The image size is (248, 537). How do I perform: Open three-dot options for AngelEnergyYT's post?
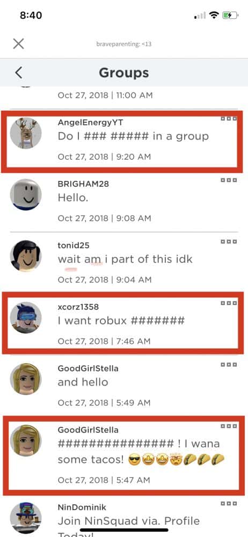tap(229, 119)
